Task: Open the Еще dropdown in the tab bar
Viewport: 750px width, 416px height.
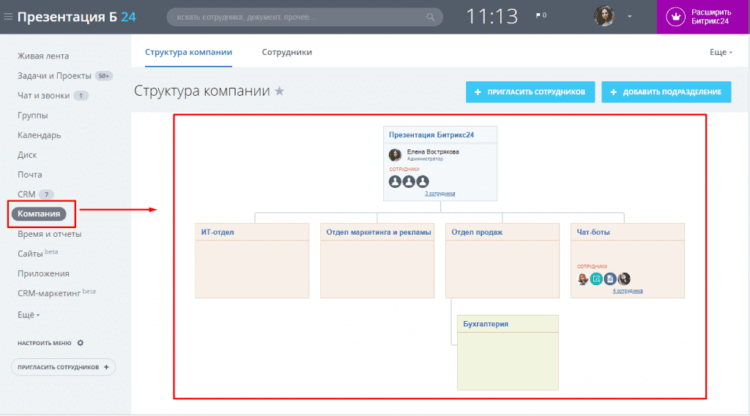Action: coord(721,53)
